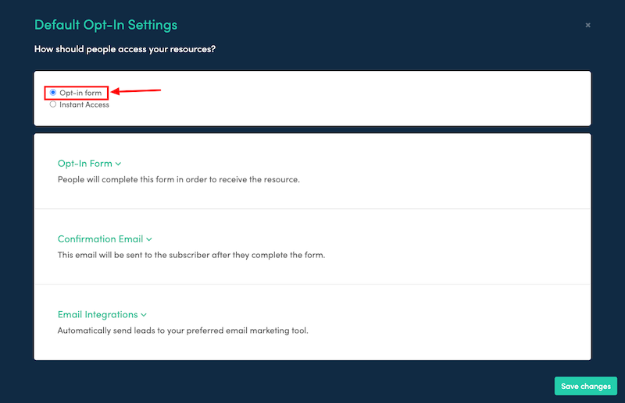Select the Opt-in form radio button
This screenshot has width=625, height=403.
pos(53,92)
